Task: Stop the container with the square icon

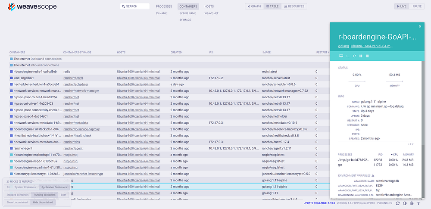Action: point(367,56)
